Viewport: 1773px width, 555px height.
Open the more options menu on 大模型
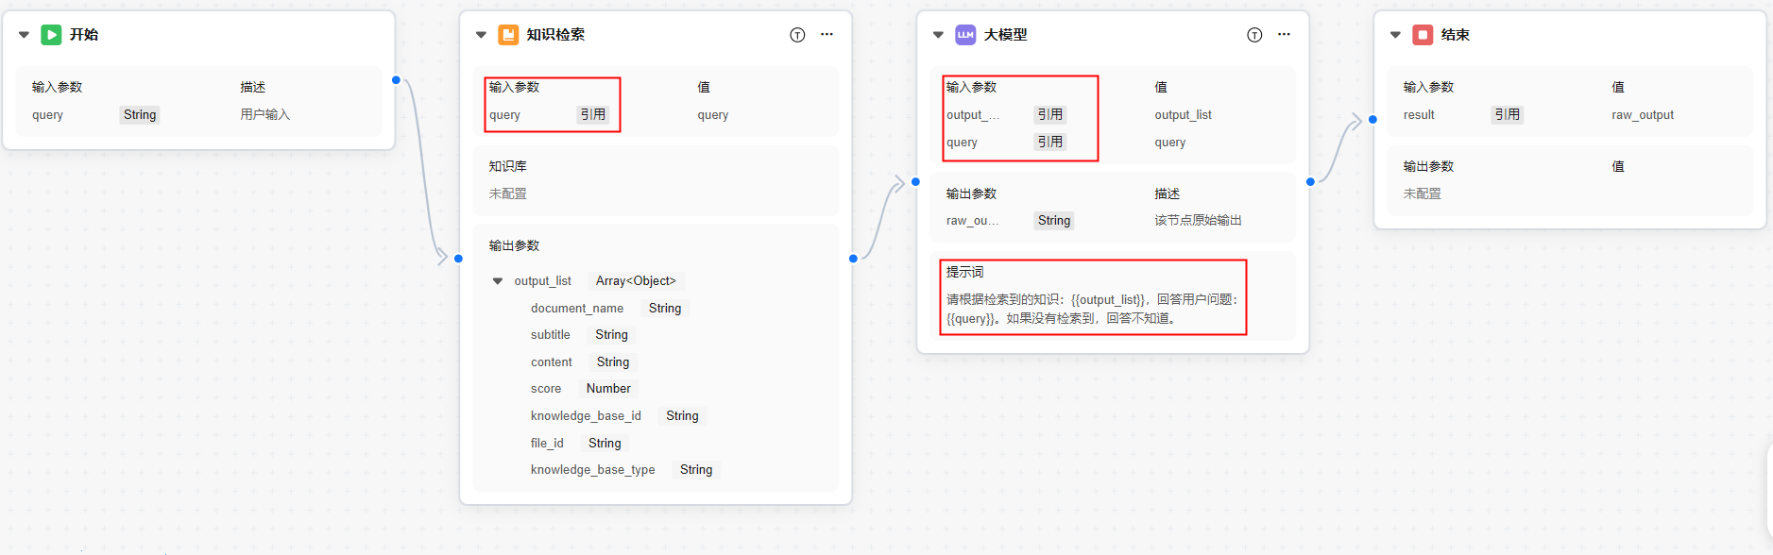[1284, 35]
